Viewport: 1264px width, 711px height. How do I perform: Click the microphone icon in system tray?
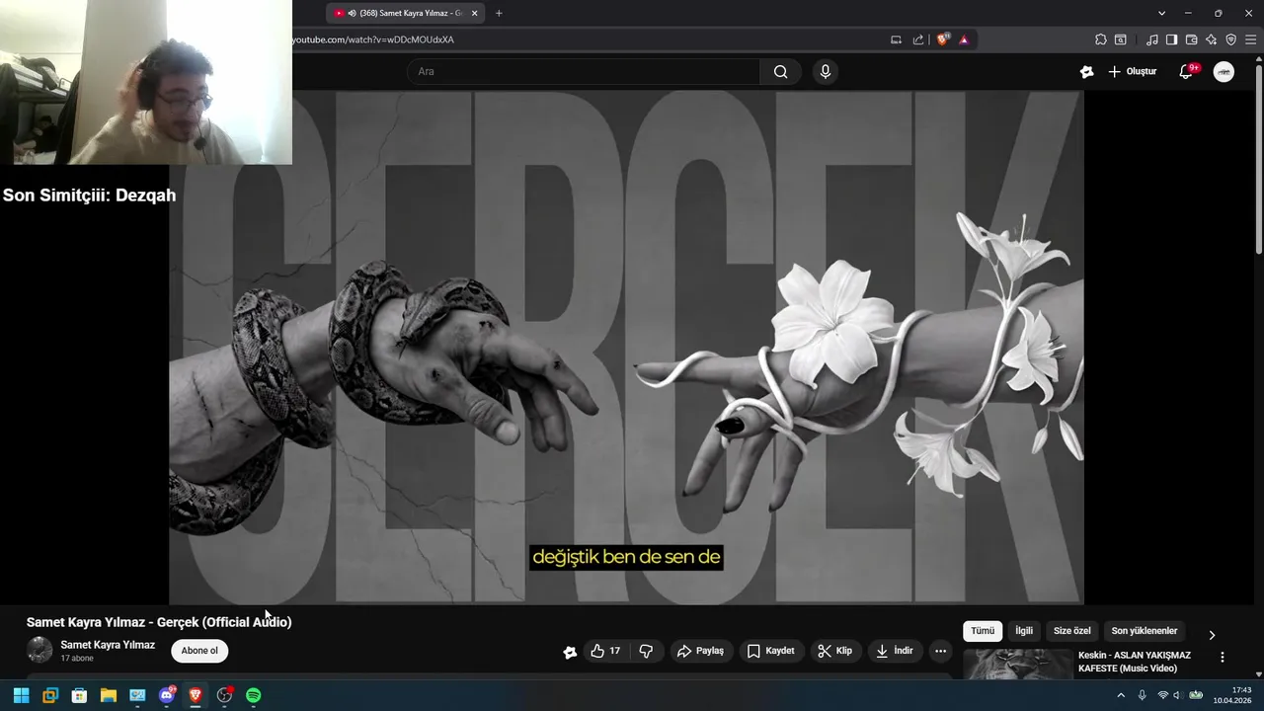[x=1143, y=695]
